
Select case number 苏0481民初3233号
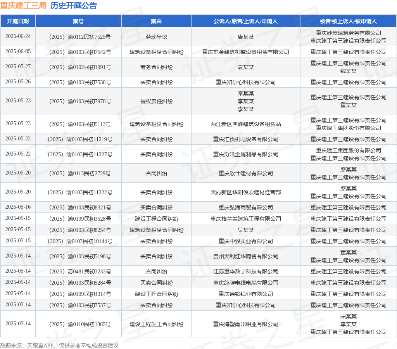coord(80,272)
